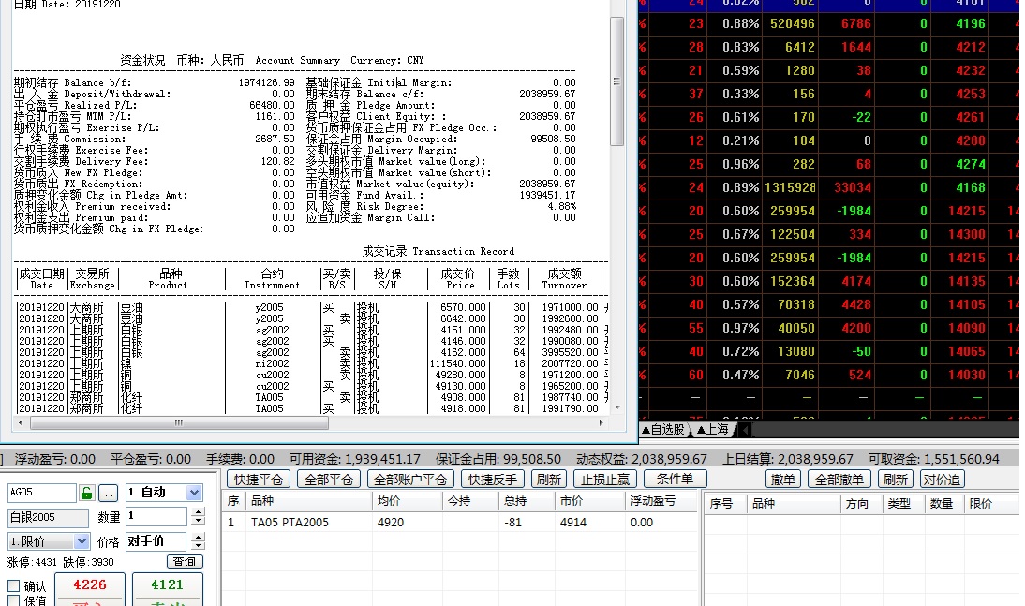Screen dimensions: 1025x606
Task: Click the 白银2005 contract name field
Action: (x=48, y=517)
